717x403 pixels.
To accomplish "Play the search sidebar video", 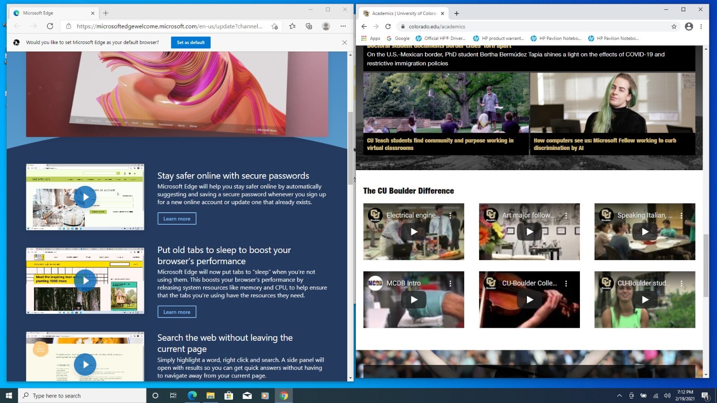I will pyautogui.click(x=85, y=364).
